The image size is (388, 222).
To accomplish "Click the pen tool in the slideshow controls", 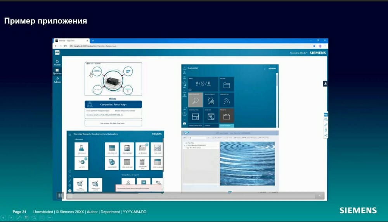I will (x=19, y=218).
